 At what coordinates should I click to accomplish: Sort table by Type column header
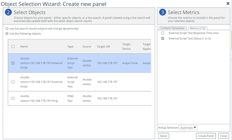coord(70,46)
